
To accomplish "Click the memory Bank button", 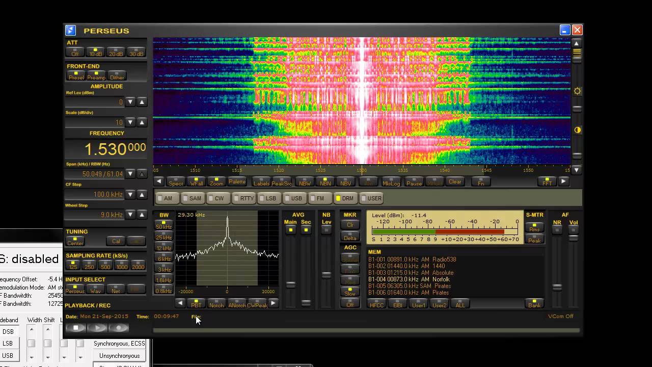I will pyautogui.click(x=533, y=303).
